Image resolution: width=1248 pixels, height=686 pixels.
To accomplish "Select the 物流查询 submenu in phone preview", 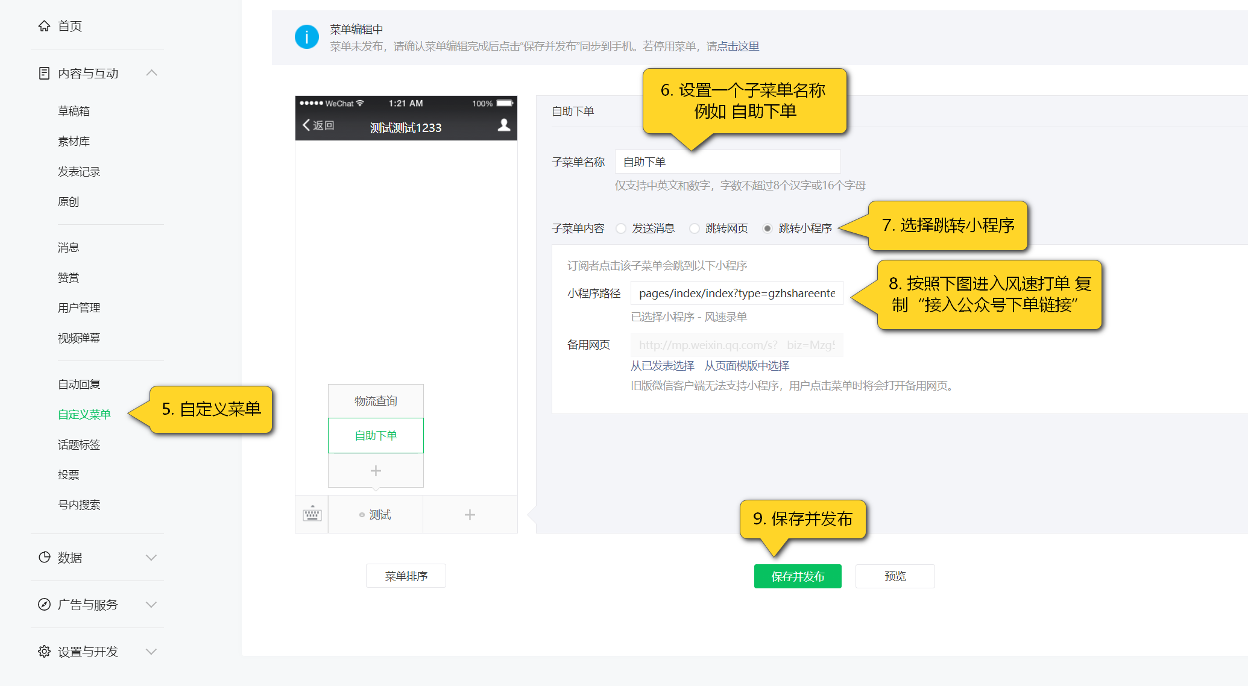I will pyautogui.click(x=376, y=401).
